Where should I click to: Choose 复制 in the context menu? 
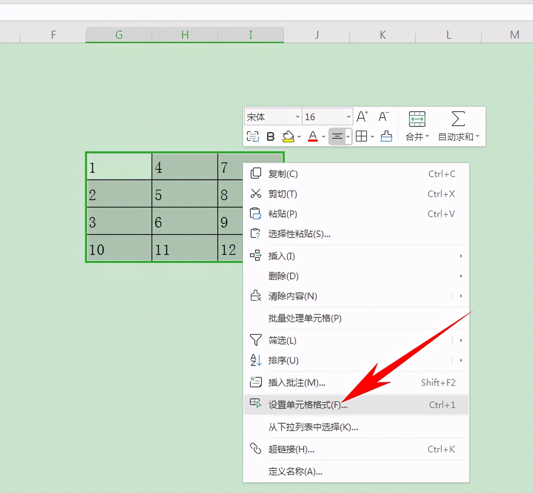(x=283, y=174)
